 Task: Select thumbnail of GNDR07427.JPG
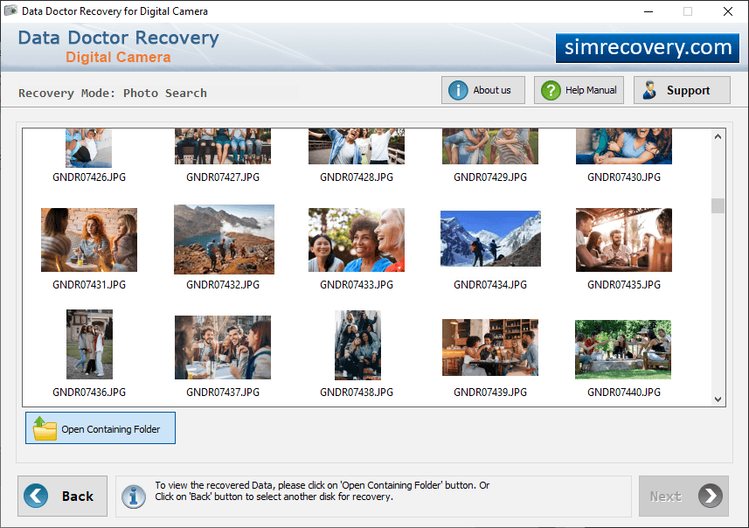(223, 146)
